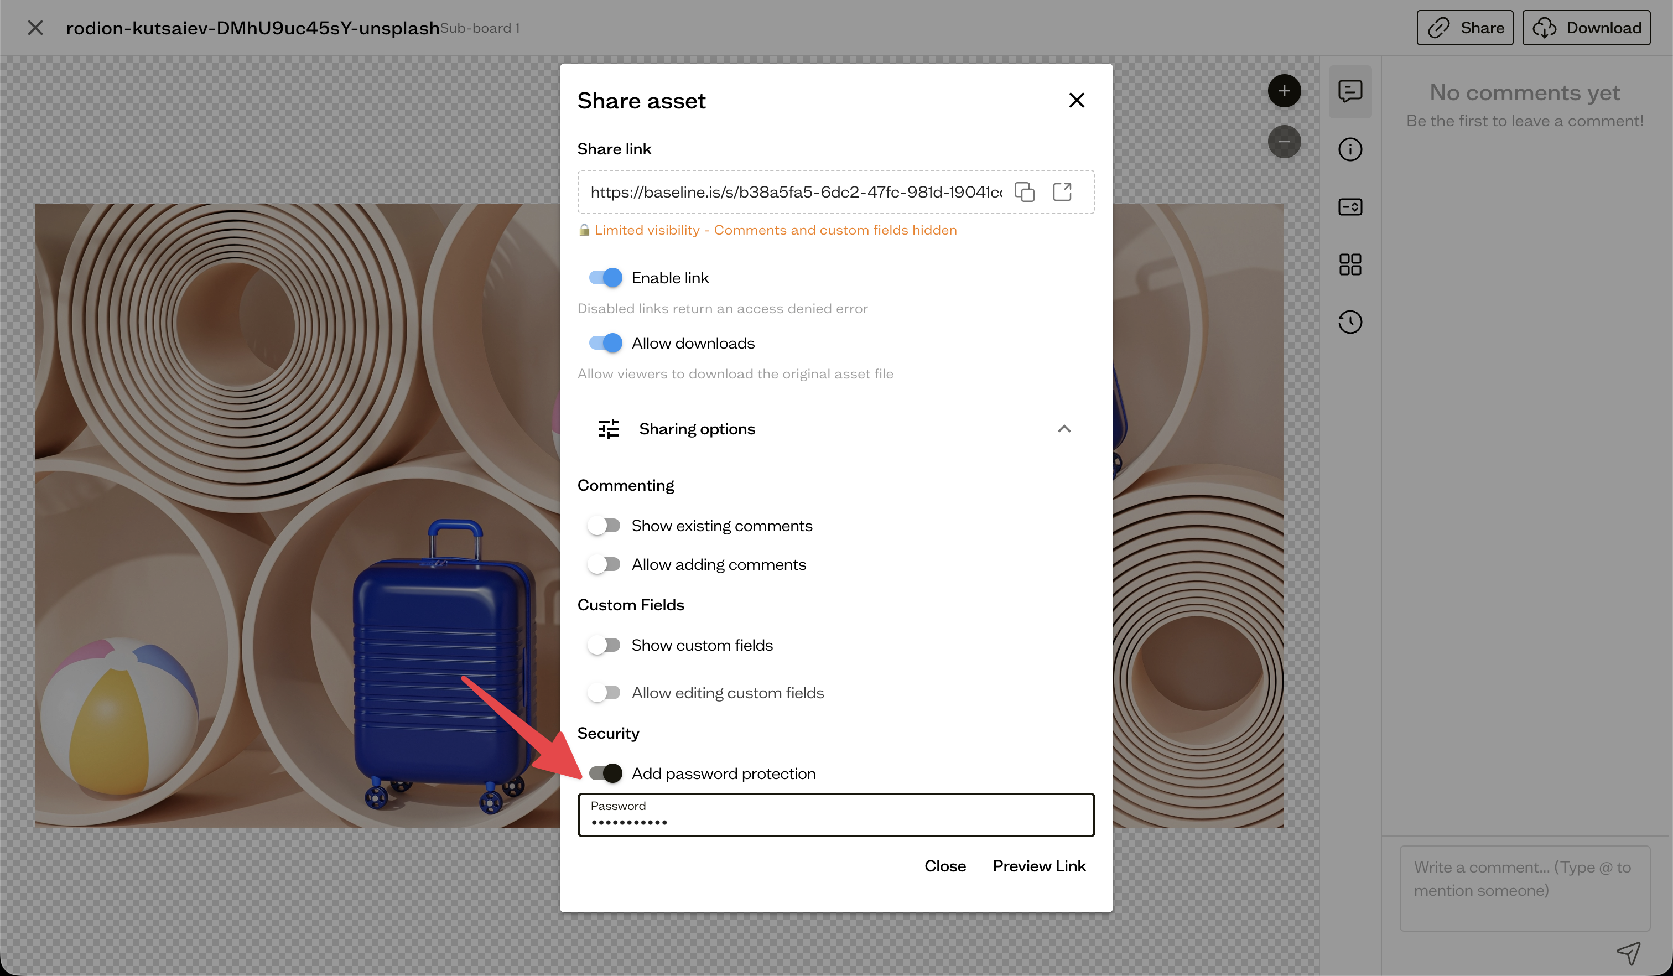Click the 'Share asset' dialog heading
The image size is (1673, 976).
pyautogui.click(x=641, y=101)
